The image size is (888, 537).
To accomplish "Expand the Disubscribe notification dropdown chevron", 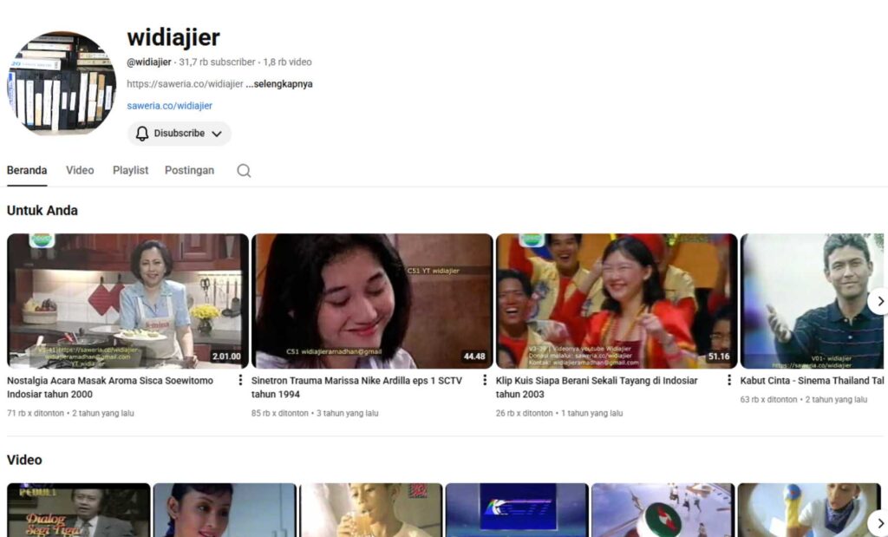I will click(x=217, y=134).
